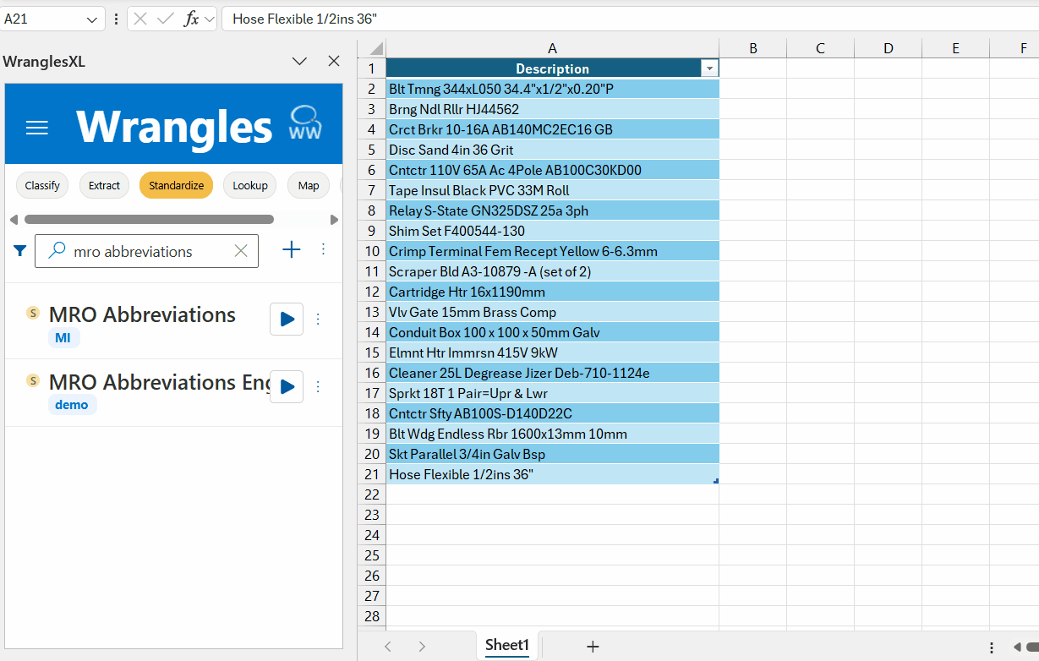Select the Classify tab
The width and height of the screenshot is (1039, 661).
(x=42, y=185)
